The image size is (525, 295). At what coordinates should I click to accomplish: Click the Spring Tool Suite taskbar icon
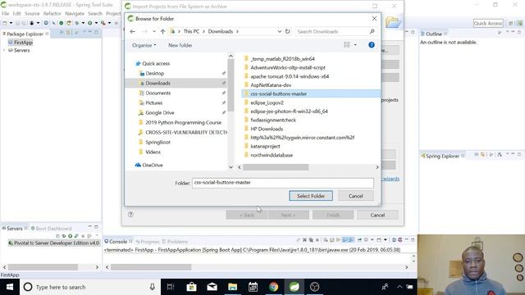pos(294,287)
